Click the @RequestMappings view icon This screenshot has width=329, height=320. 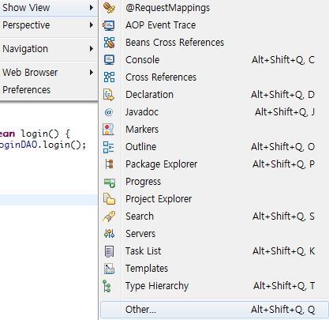[109, 8]
